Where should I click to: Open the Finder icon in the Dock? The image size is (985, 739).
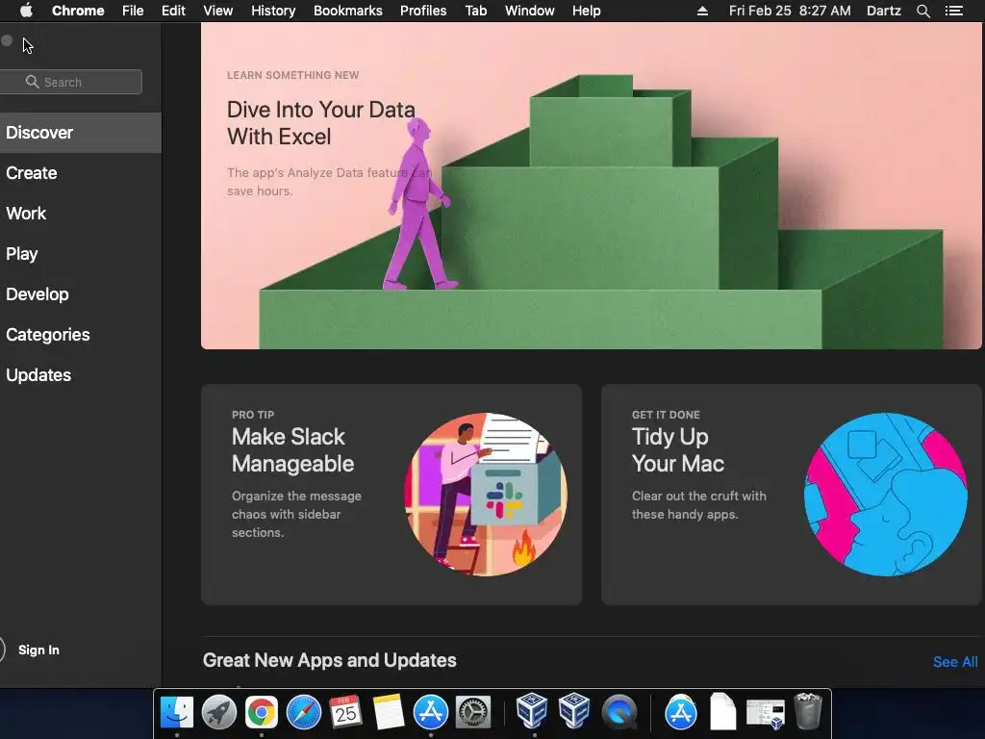177,712
